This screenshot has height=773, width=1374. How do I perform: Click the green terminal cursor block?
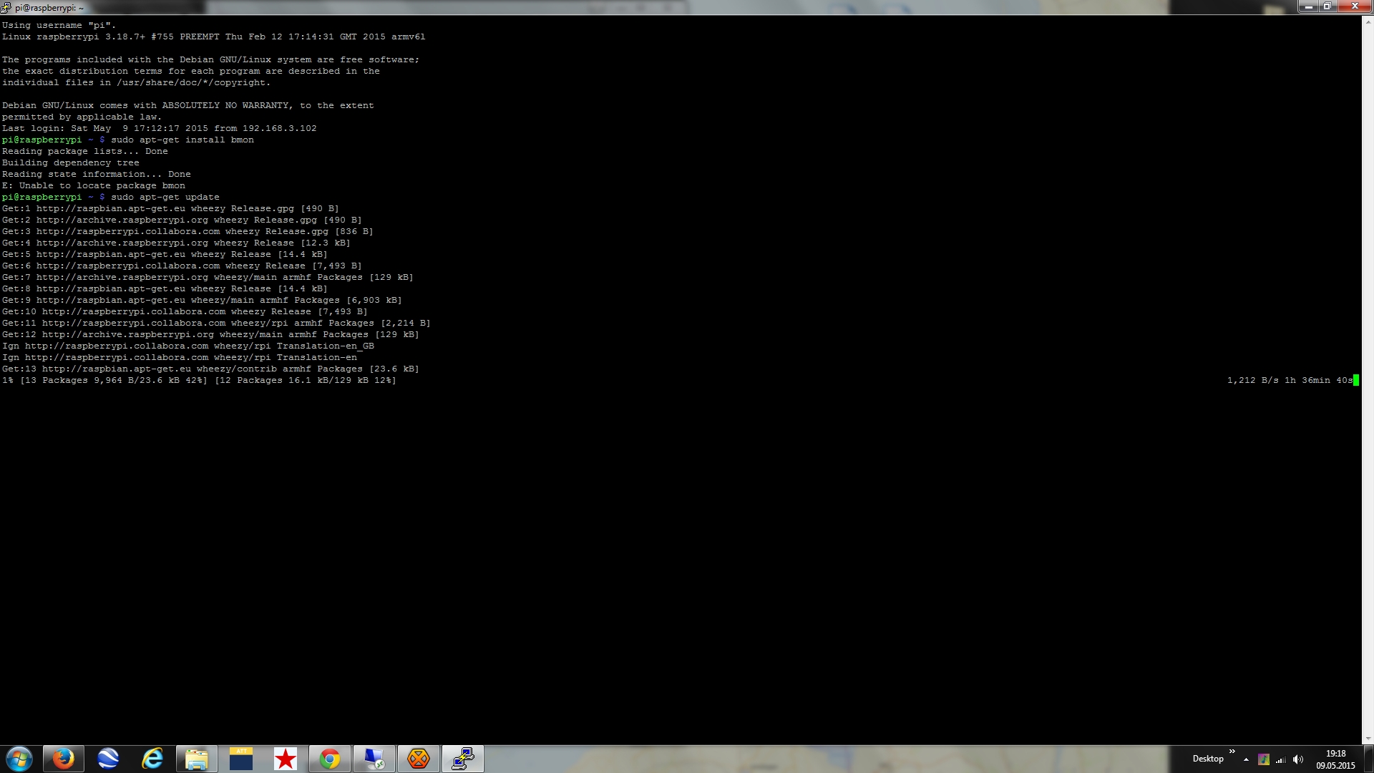tap(1356, 380)
